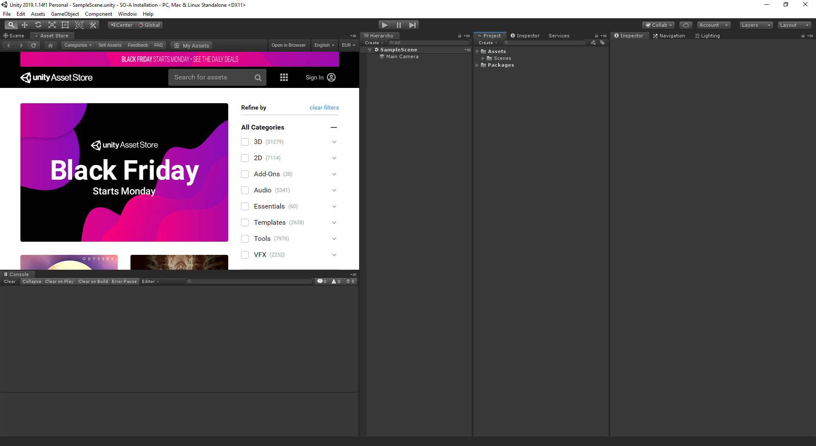Open the GameObject menu
The width and height of the screenshot is (816, 446).
click(x=65, y=14)
